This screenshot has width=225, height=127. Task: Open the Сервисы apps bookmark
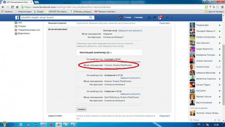(7, 12)
